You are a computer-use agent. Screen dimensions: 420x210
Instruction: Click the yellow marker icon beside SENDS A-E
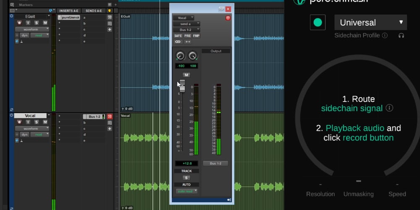(109, 11)
